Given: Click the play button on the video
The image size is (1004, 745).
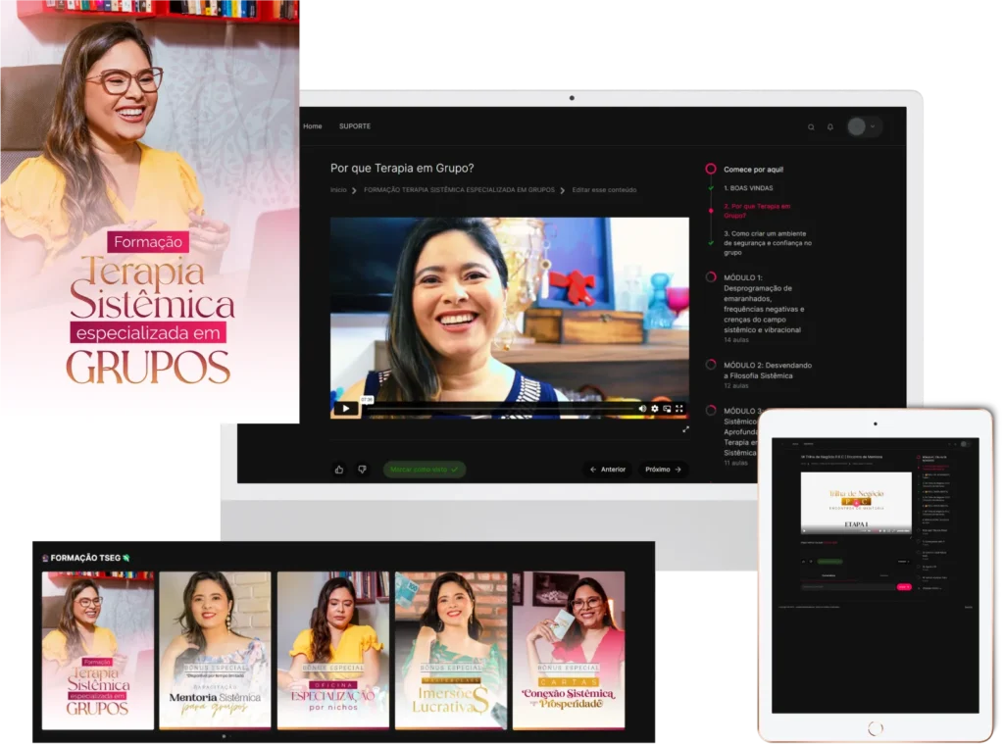Looking at the screenshot, I should point(345,409).
